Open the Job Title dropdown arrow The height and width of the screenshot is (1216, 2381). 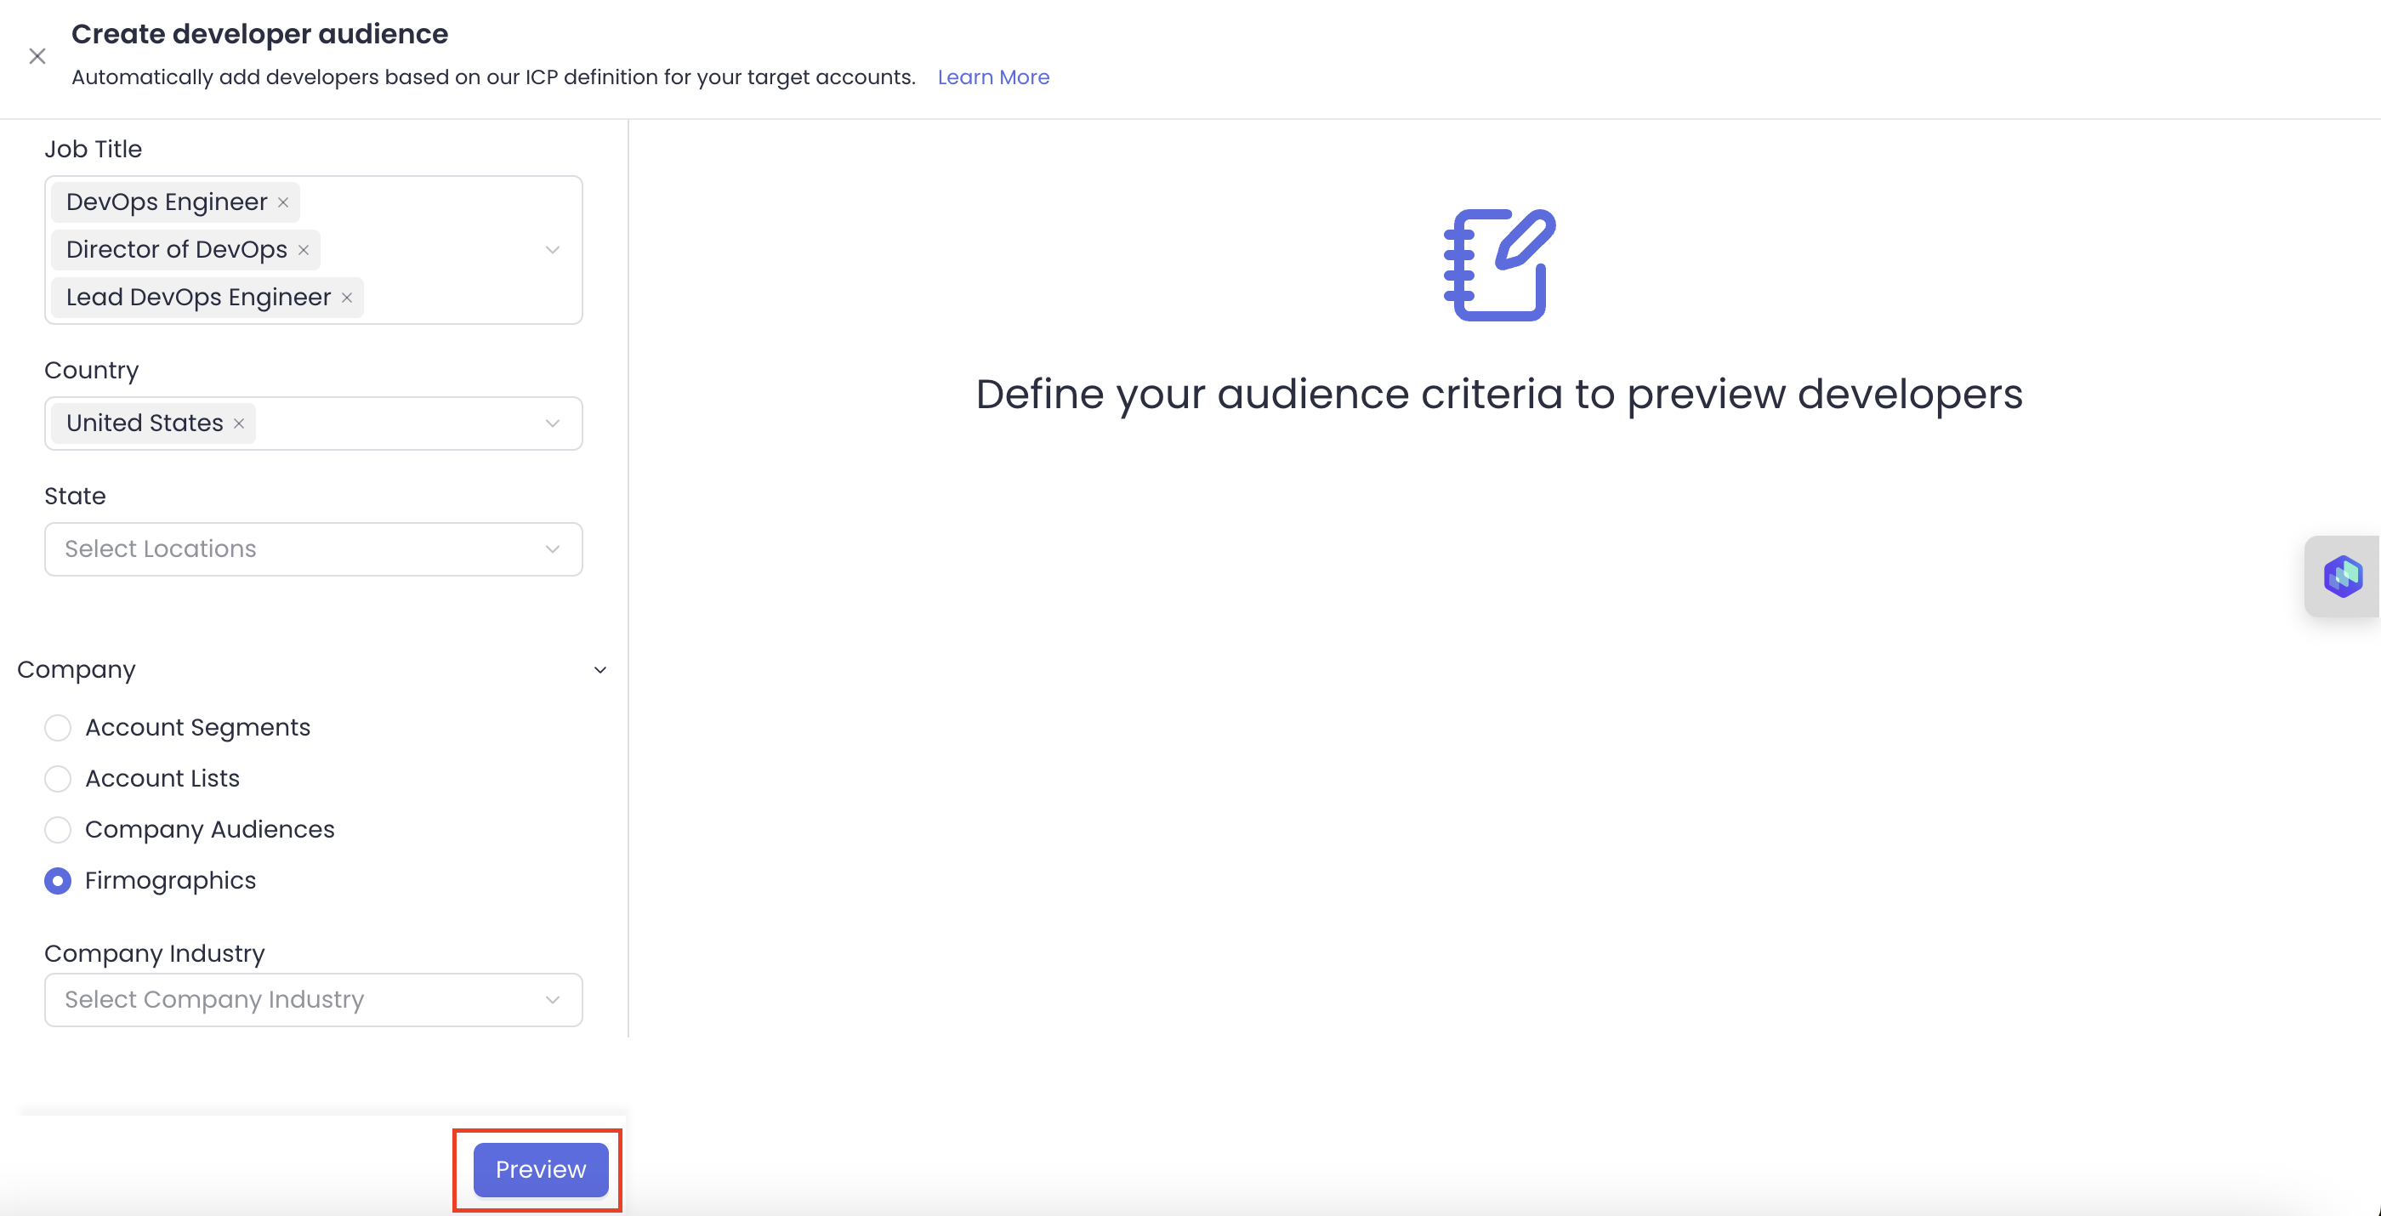pos(552,250)
